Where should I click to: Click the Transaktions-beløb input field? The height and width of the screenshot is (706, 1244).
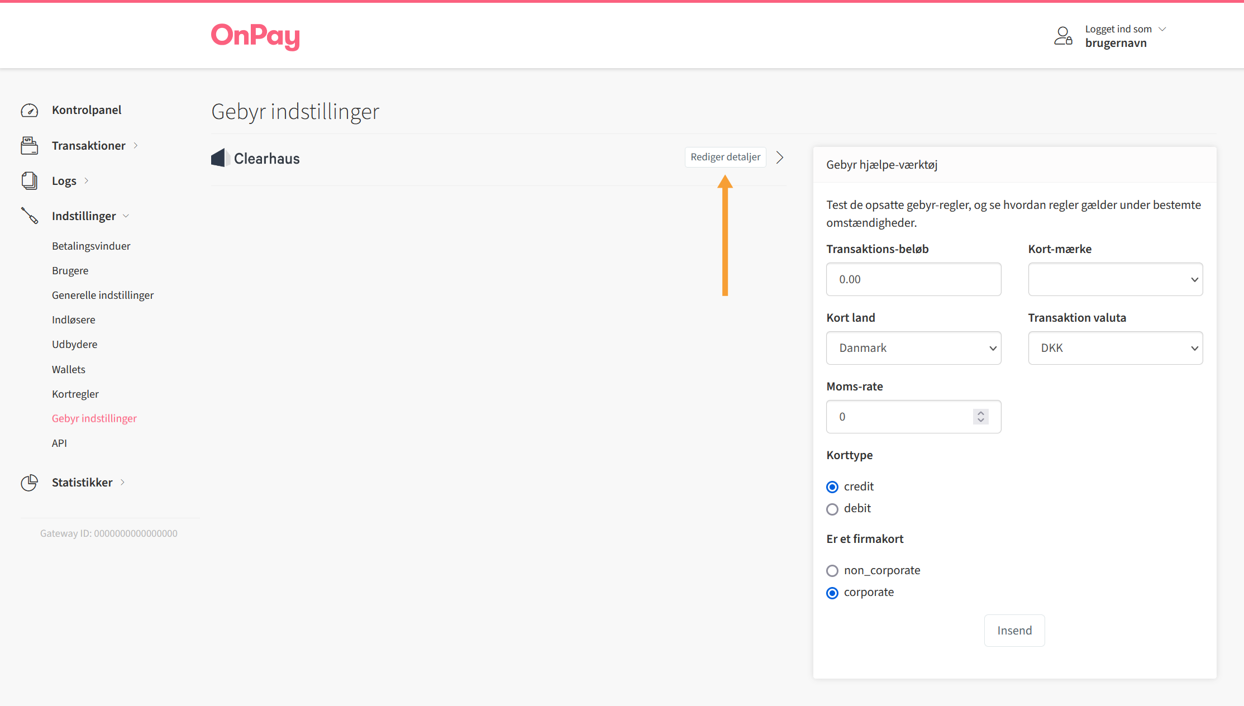click(x=913, y=279)
